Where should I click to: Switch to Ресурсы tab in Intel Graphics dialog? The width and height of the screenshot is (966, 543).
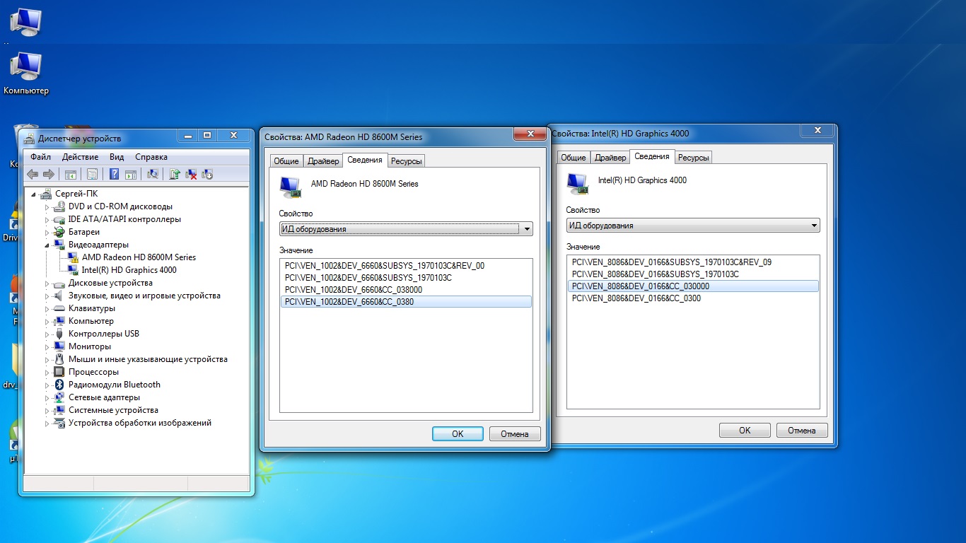point(694,158)
